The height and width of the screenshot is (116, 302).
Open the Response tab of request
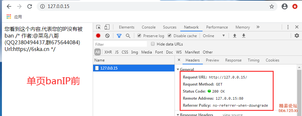(233, 60)
